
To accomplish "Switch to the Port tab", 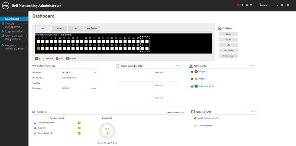I will (43, 29).
